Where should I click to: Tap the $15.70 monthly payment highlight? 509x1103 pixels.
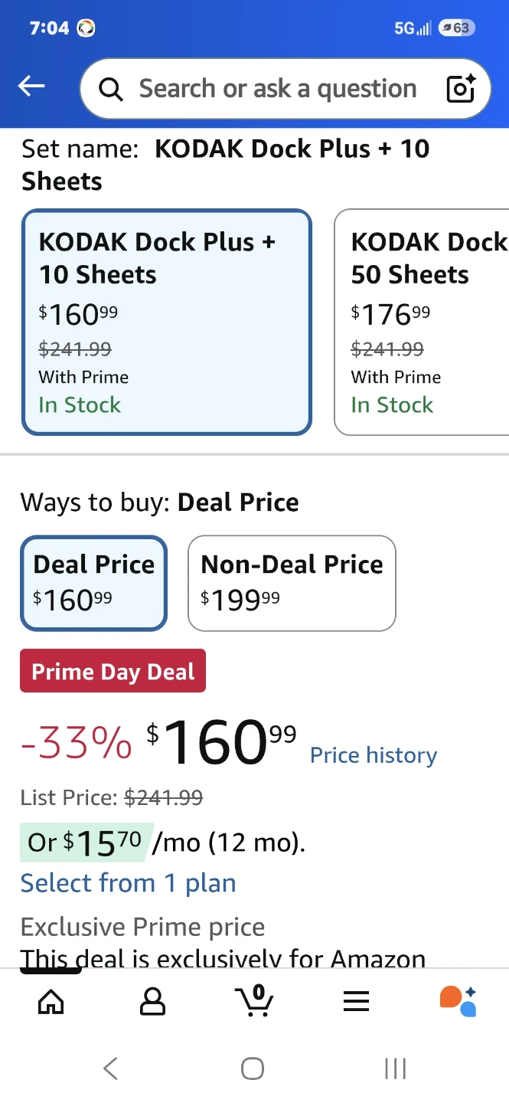tap(86, 843)
